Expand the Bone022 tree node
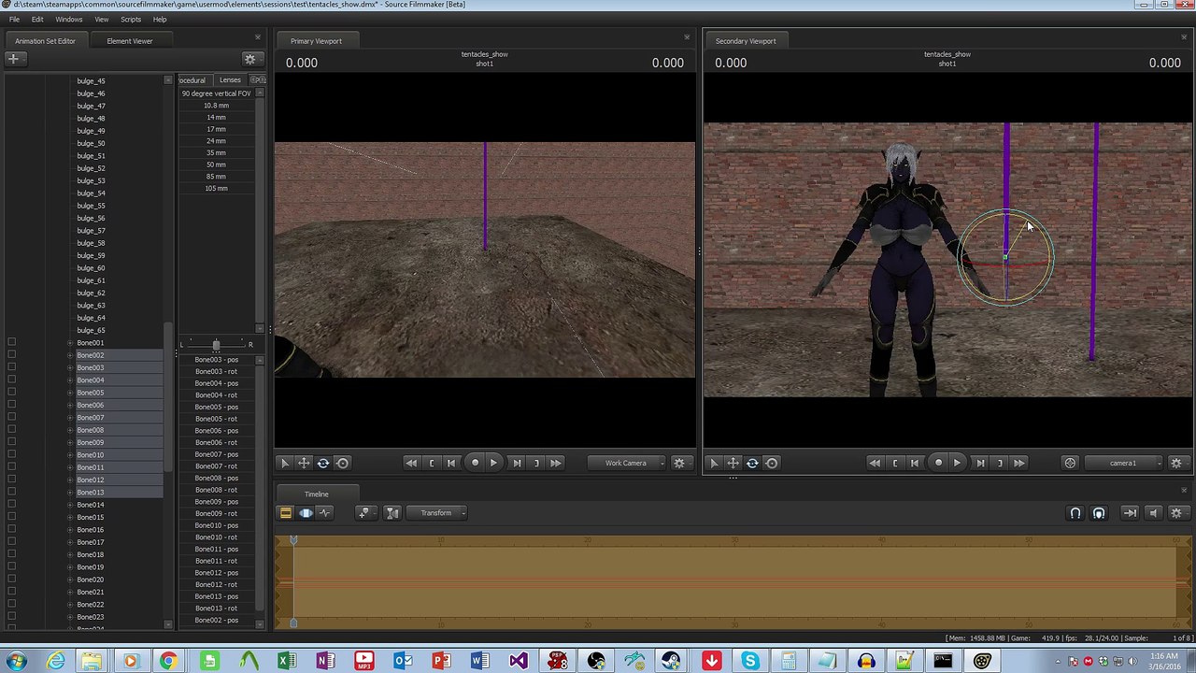1196x673 pixels. pos(70,605)
